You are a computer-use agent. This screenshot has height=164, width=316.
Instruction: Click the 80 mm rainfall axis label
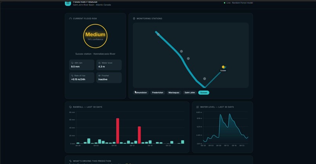tap(72, 112)
